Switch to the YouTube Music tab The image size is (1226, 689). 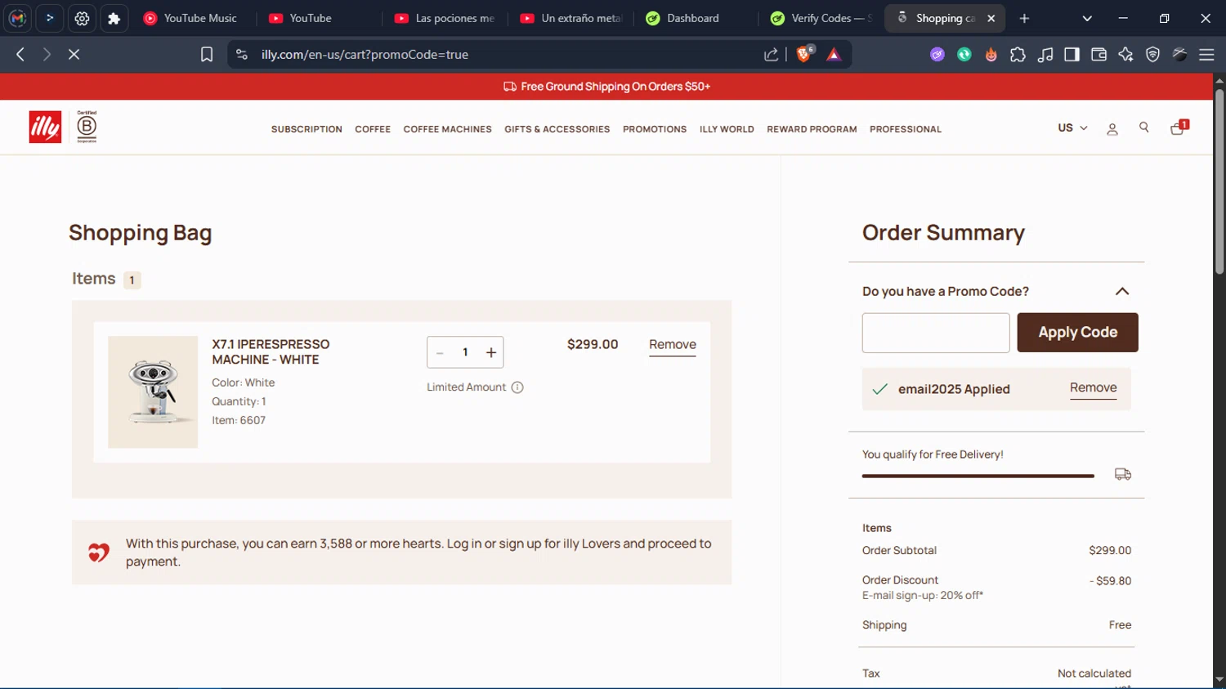tap(194, 18)
